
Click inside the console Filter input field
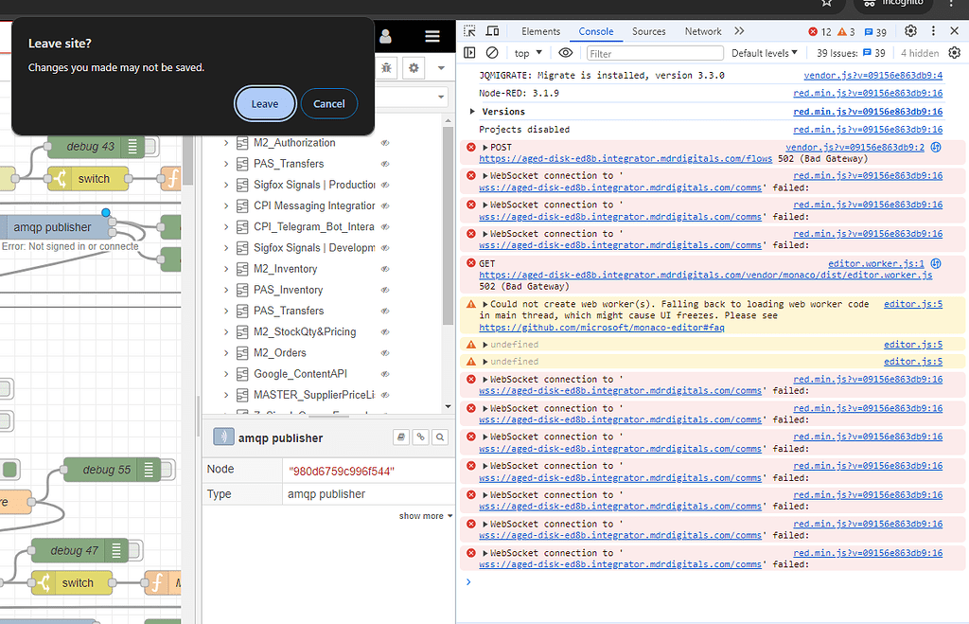tap(653, 52)
